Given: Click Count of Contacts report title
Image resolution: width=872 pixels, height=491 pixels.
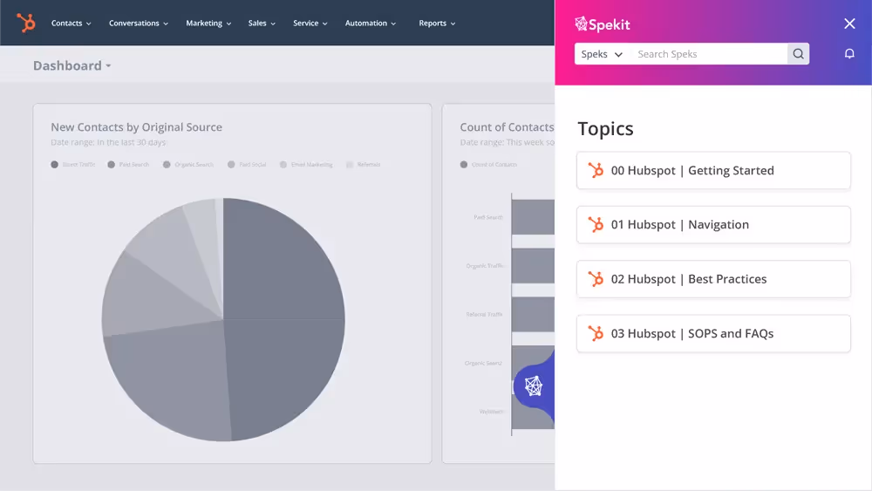Looking at the screenshot, I should click(x=507, y=126).
